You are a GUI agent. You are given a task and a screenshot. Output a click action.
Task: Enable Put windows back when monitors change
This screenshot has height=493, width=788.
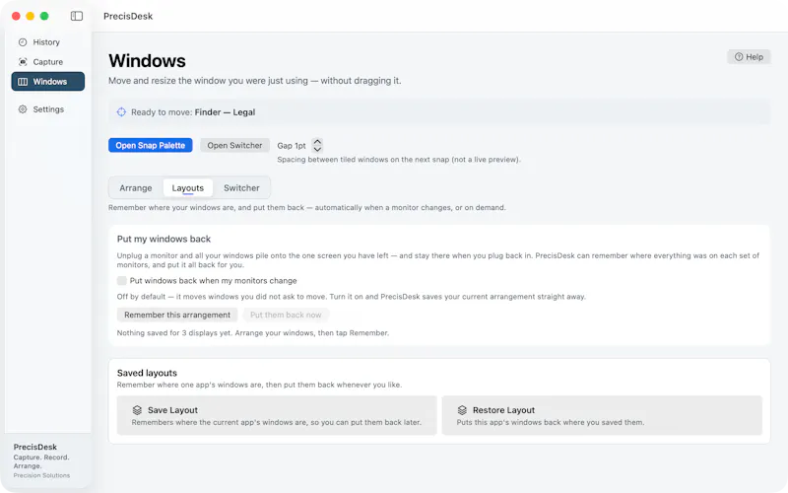click(121, 281)
